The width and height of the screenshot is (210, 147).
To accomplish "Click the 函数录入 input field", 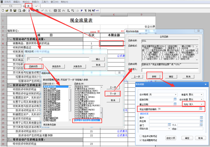I will pyautogui.click(x=170, y=70).
